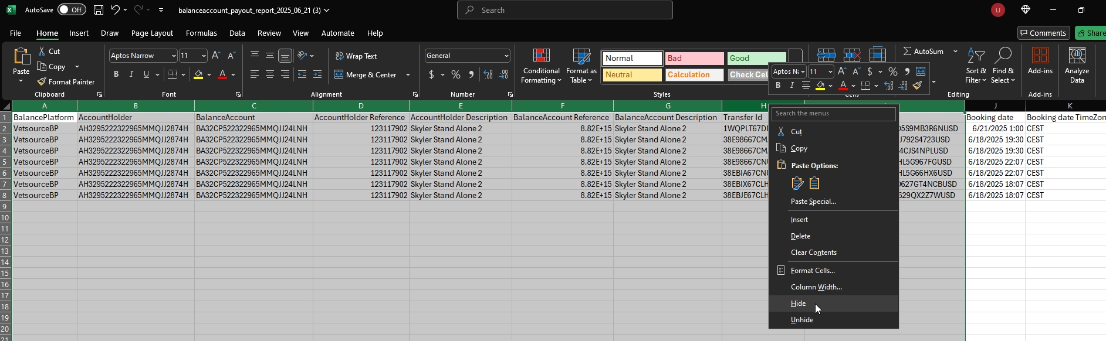Open the Formulas ribbon tab

(x=201, y=33)
